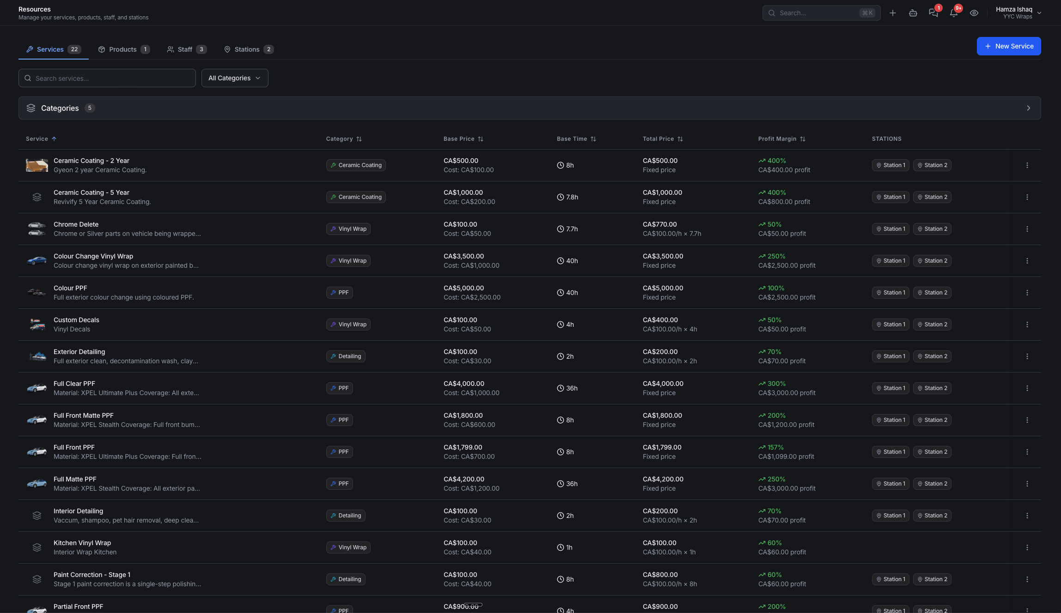Open messages chat icon with badge
The width and height of the screenshot is (1061, 613).
tap(933, 13)
